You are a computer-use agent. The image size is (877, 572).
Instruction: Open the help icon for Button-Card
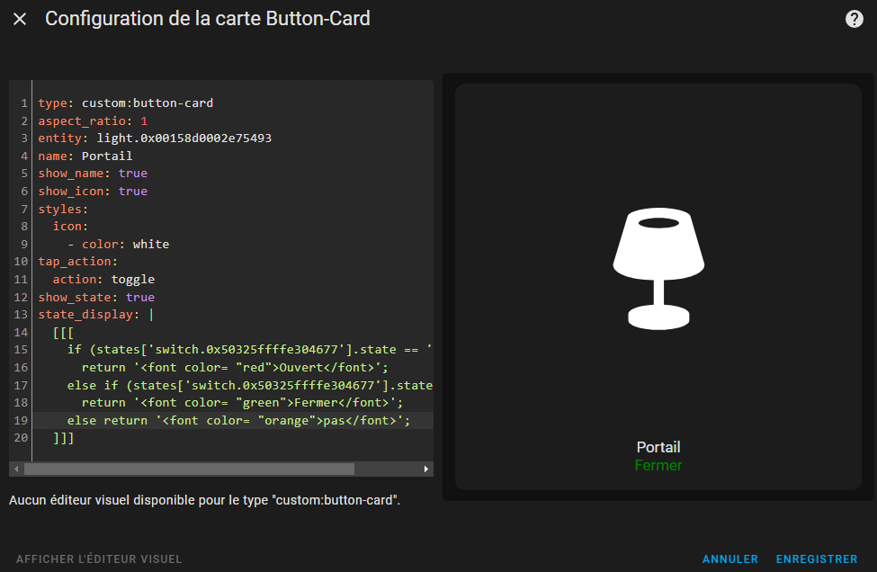(x=855, y=19)
